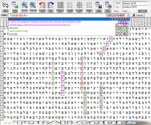Click row number 14 header
The image size is (151, 125).
[x=2, y=93]
